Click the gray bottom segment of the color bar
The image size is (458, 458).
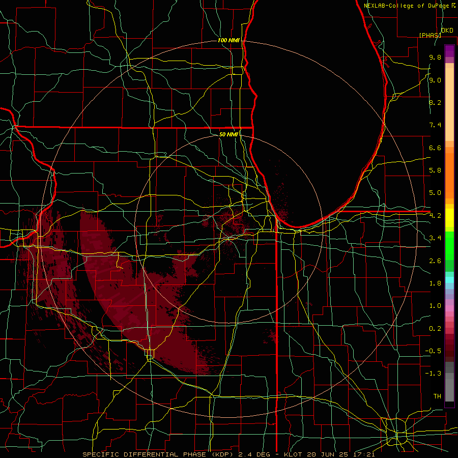pos(449,388)
